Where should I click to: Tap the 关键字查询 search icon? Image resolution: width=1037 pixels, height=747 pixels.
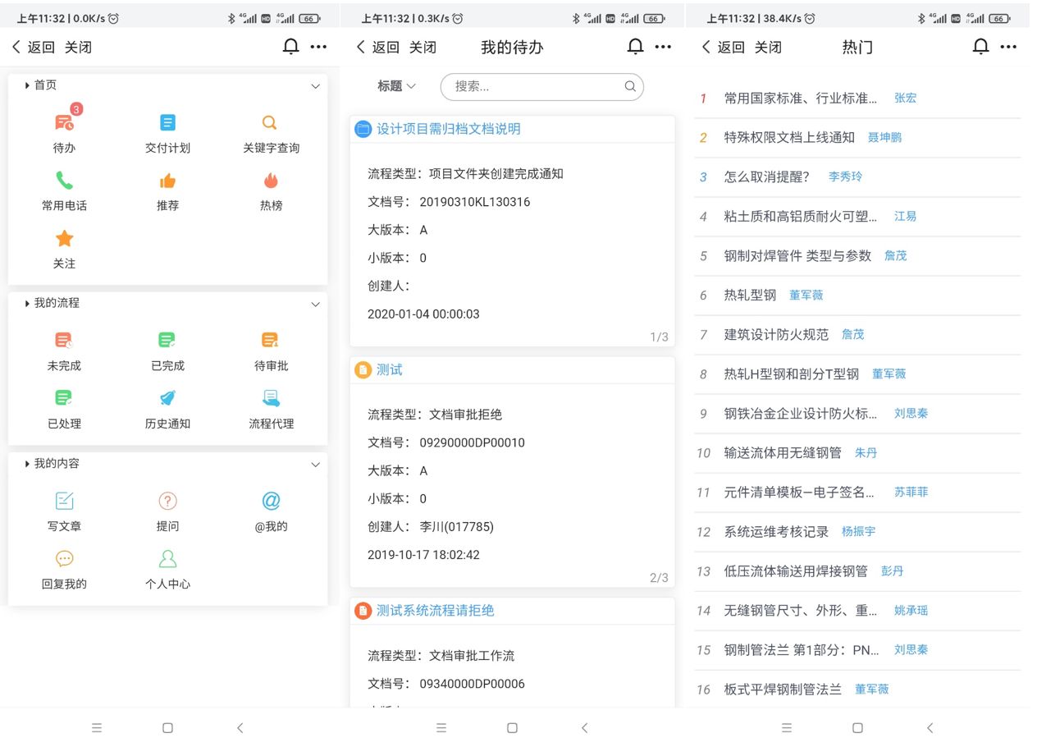click(x=271, y=124)
